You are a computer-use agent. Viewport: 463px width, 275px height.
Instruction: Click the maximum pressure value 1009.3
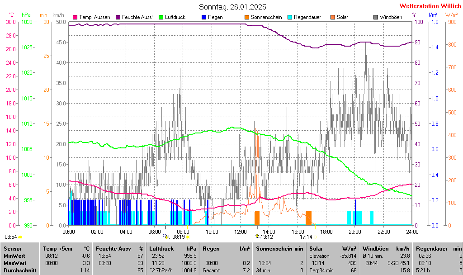[x=189, y=263]
